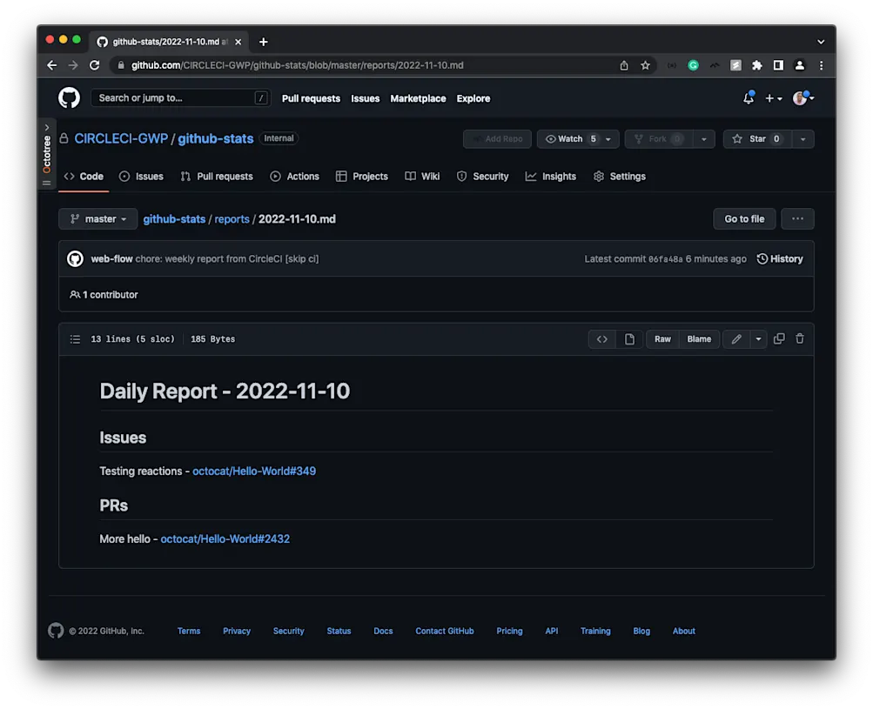873x709 pixels.
Task: Open the footer GitHub logo
Action: coord(56,631)
